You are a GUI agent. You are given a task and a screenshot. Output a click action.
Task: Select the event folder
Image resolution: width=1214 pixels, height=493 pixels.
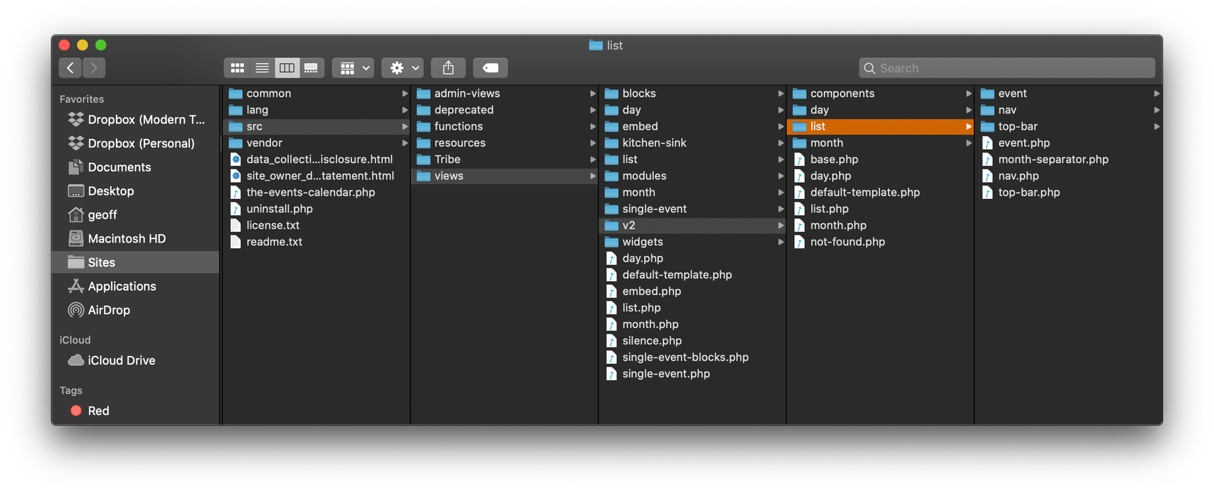1069,93
